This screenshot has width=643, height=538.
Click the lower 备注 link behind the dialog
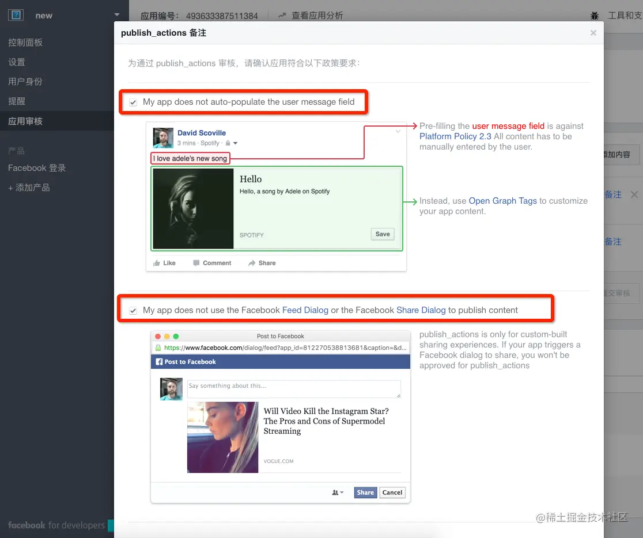(x=613, y=242)
